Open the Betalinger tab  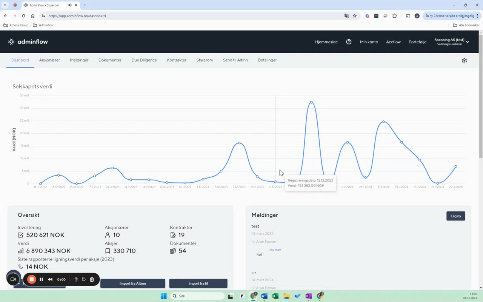[267, 60]
